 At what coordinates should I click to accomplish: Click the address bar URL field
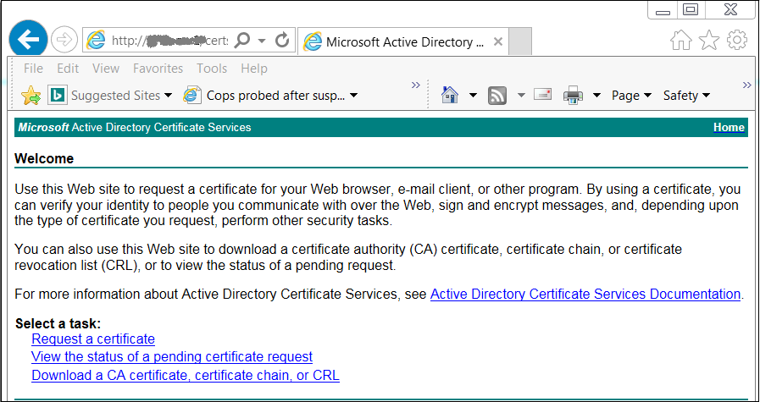pyautogui.click(x=169, y=41)
